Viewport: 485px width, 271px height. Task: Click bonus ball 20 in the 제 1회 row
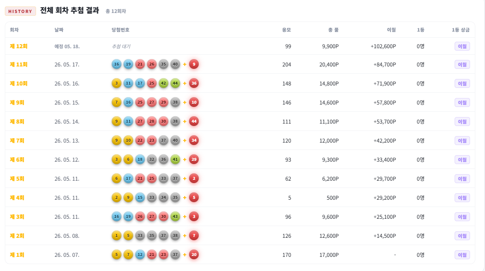(194, 255)
